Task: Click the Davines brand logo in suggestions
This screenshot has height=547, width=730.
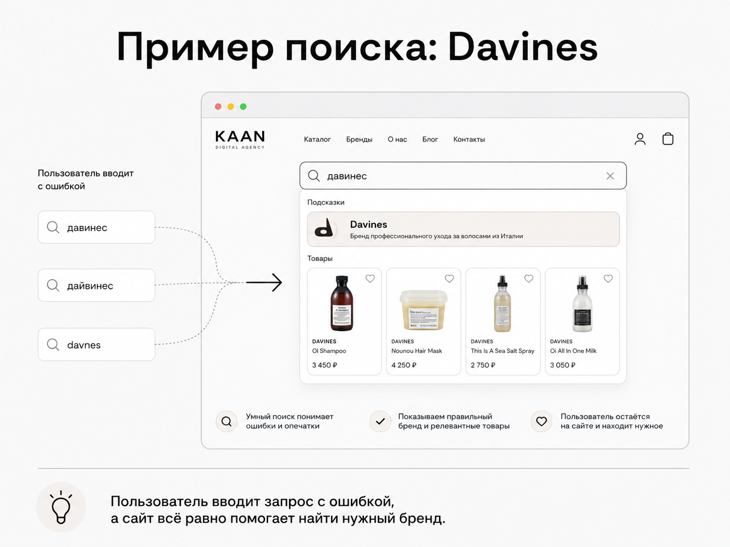Action: coord(324,228)
